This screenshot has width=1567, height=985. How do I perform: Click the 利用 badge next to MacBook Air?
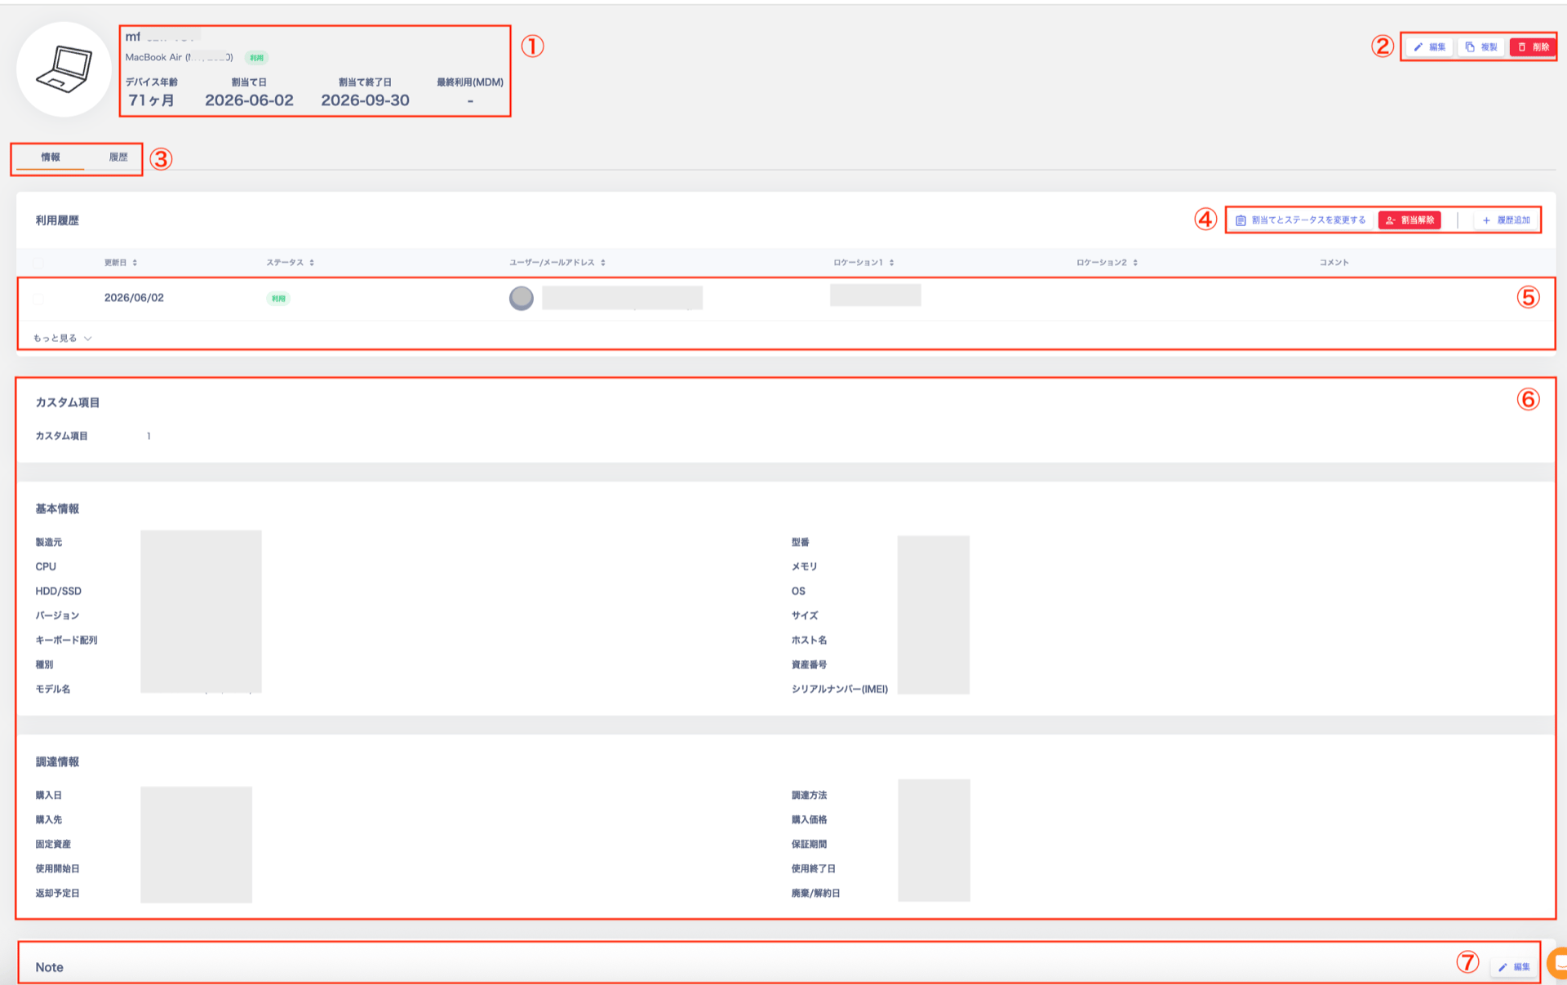[x=256, y=58]
